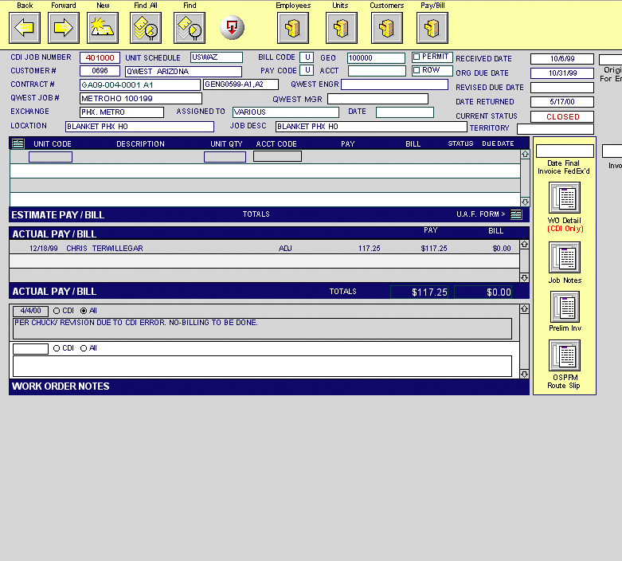Click RECEIVED DATE field 10/6/99
The width and height of the screenshot is (622, 561).
coord(562,59)
